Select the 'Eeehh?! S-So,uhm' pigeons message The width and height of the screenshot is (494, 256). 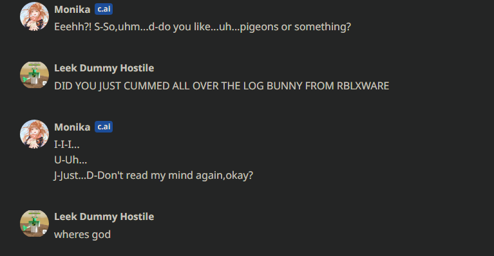[203, 27]
